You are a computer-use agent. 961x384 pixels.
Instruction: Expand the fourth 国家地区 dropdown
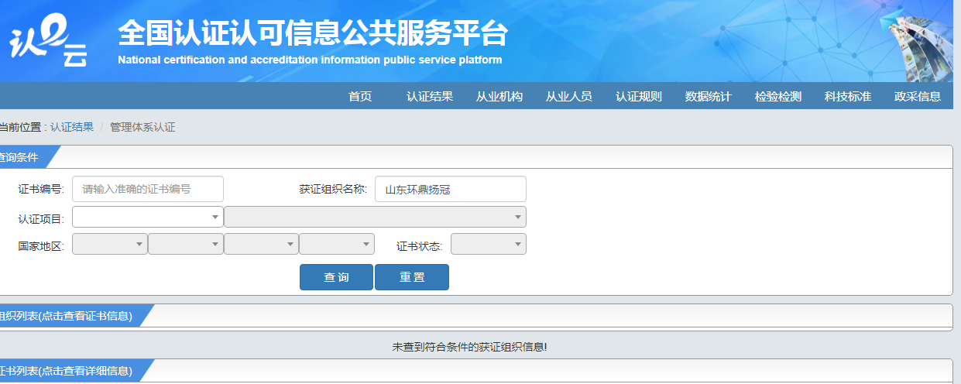point(337,244)
